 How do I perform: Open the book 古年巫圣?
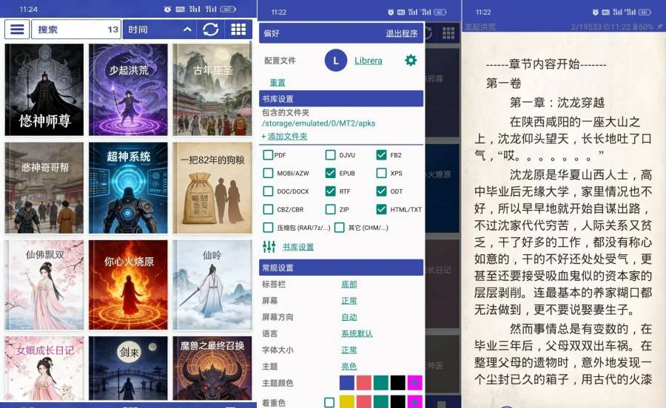[212, 89]
